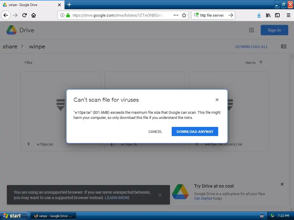Dismiss the unsupported browser notice

(160, 195)
